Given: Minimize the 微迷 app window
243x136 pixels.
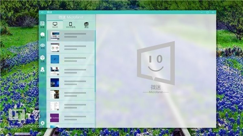Looking at the screenshot, I should tap(202, 12).
